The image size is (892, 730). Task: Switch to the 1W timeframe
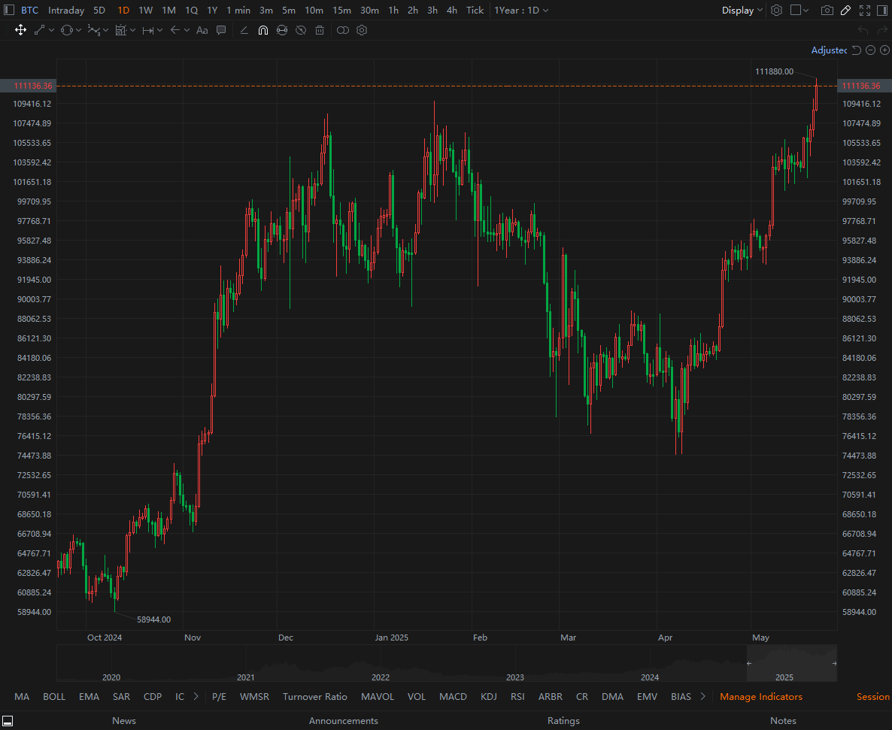point(146,11)
